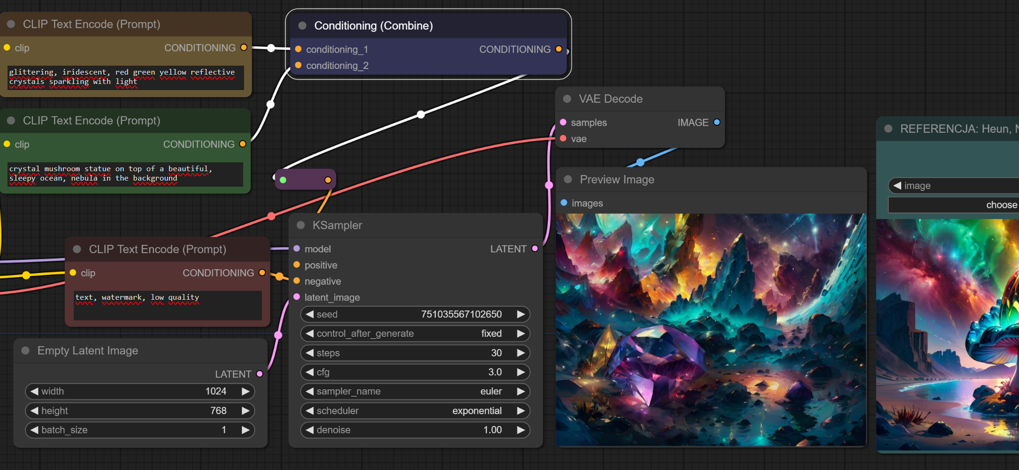Click the generated crystal preview image
This screenshot has width=1019, height=470.
[711, 330]
